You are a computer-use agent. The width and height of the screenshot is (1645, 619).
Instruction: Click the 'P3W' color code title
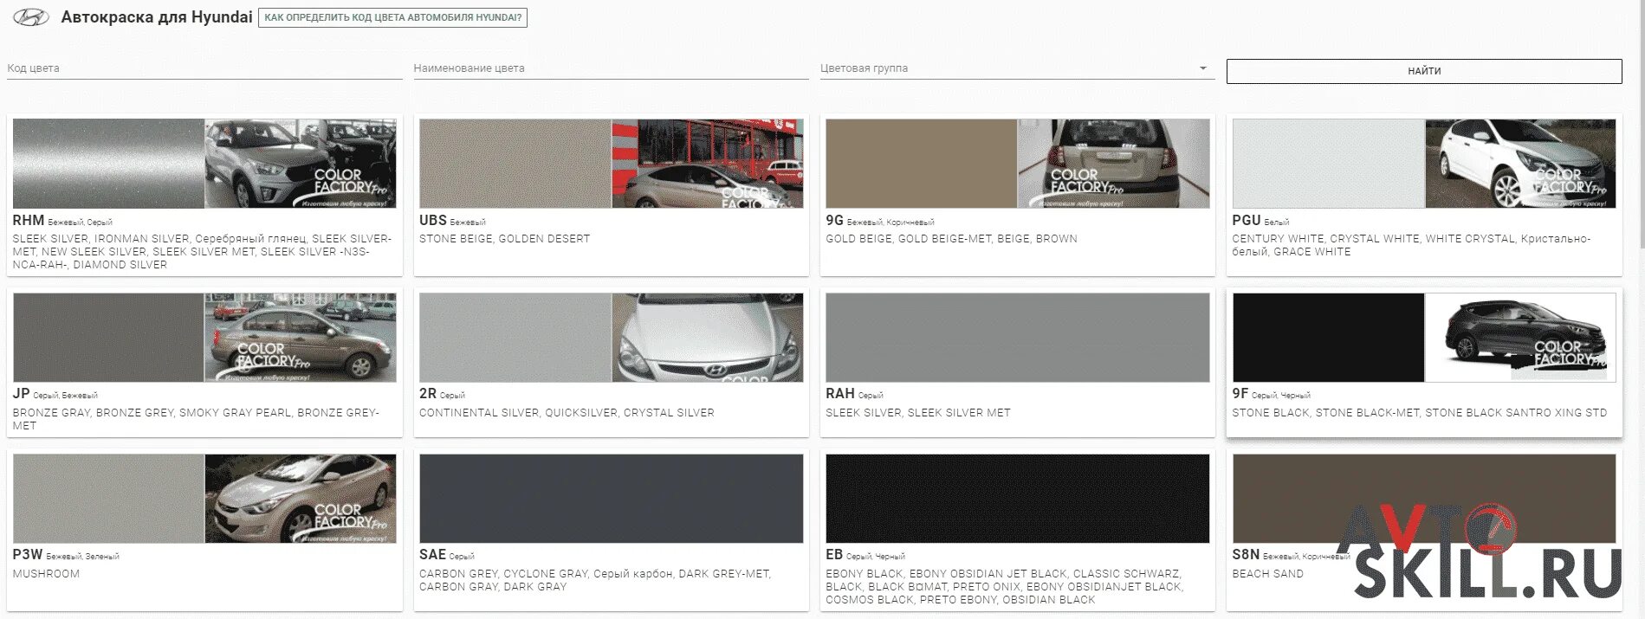28,555
